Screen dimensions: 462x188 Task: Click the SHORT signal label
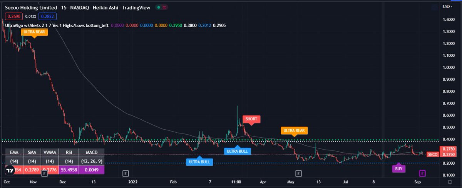tap(251, 119)
